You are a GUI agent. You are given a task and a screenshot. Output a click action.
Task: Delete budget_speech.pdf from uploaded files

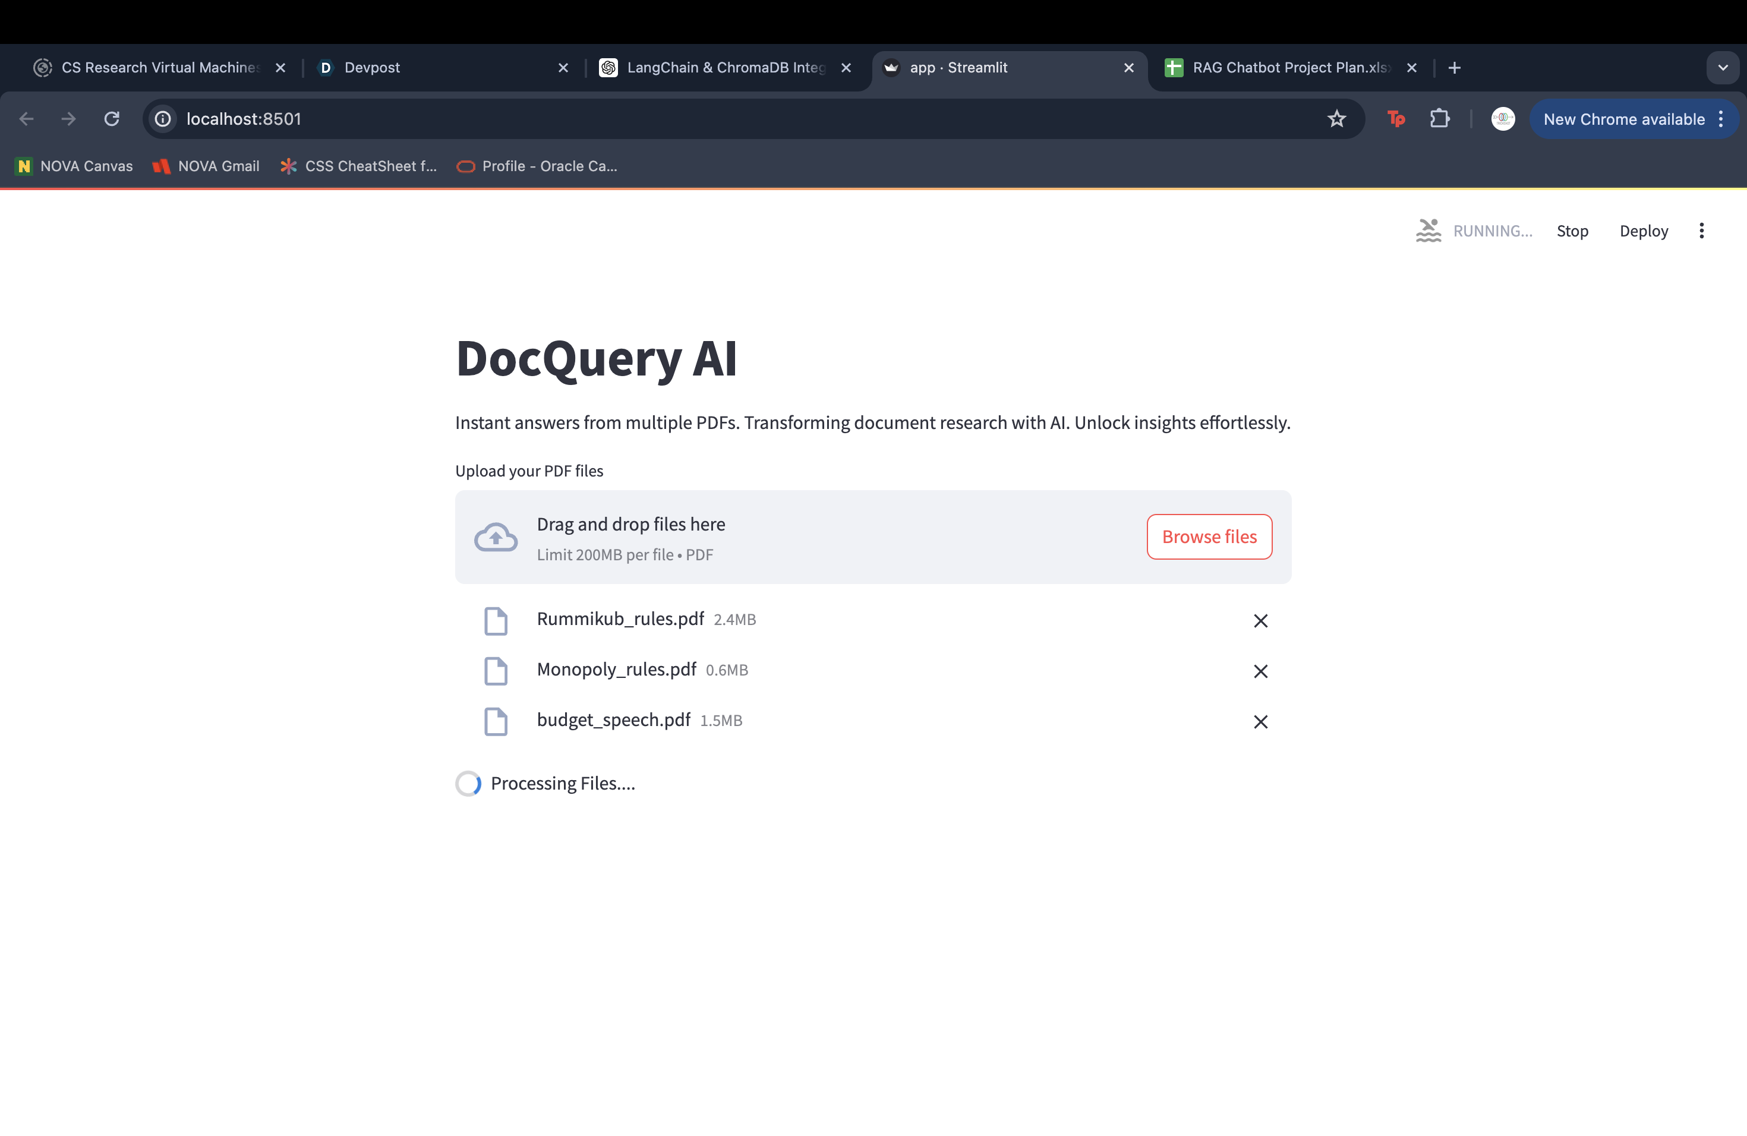[1260, 722]
